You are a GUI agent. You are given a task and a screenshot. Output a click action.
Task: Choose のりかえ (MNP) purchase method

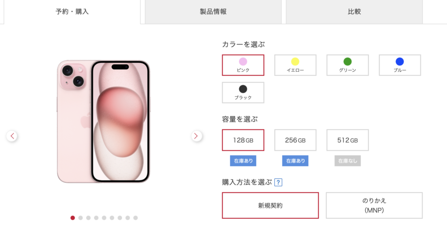(x=374, y=205)
